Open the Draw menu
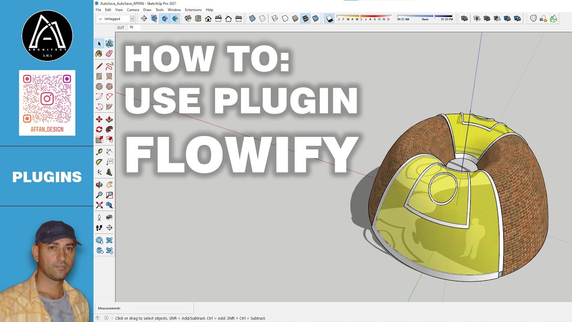Screen dimensions: 572x322 pos(147,10)
